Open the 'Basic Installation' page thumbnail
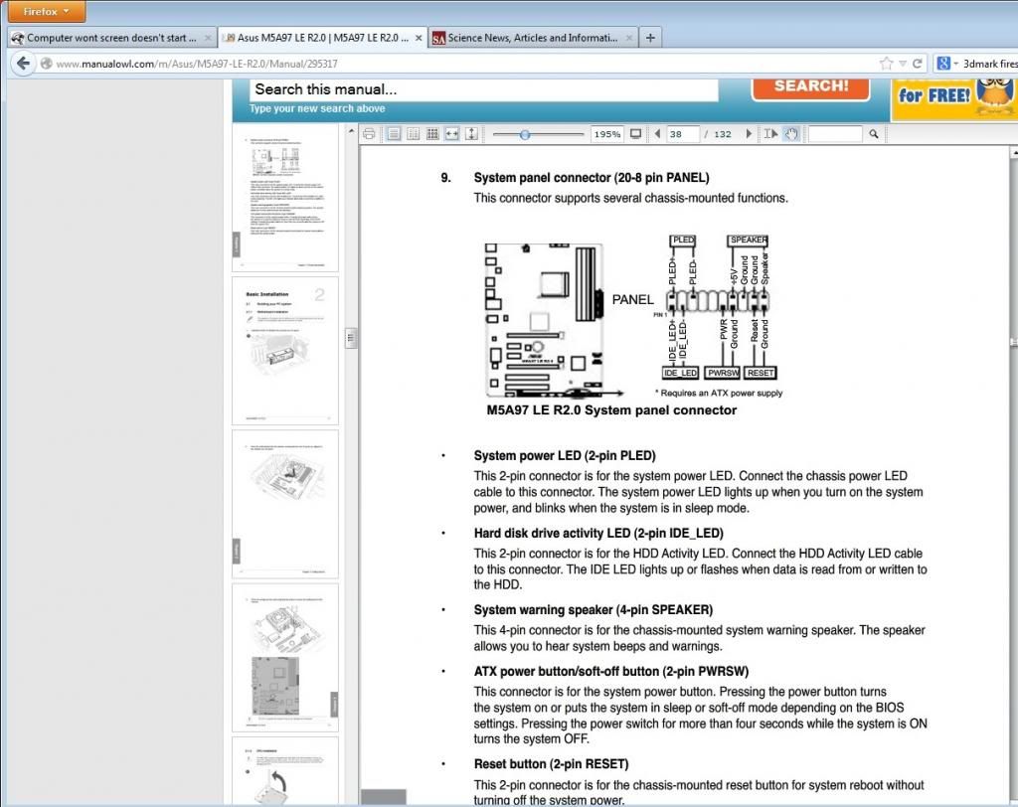 [x=285, y=351]
